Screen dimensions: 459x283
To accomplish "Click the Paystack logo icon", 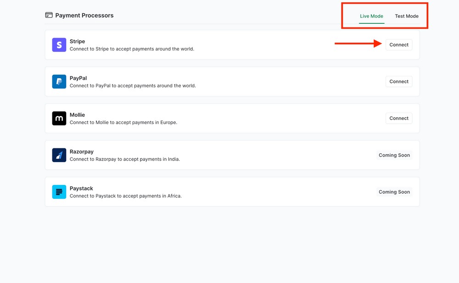I will point(59,191).
